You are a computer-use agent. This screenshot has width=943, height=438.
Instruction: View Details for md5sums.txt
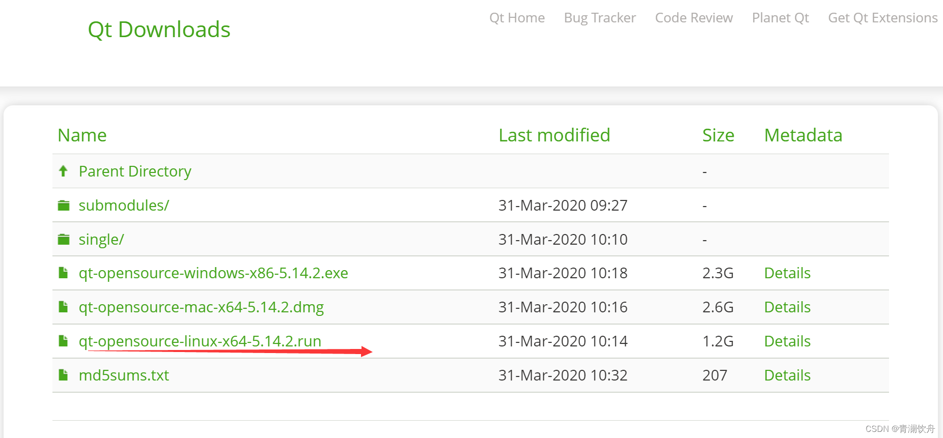pos(787,375)
